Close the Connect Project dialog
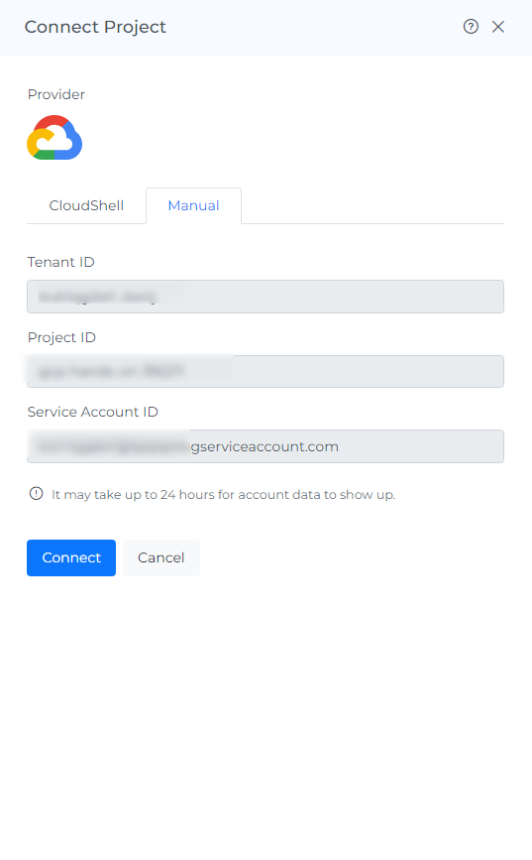The image size is (532, 860). (498, 27)
